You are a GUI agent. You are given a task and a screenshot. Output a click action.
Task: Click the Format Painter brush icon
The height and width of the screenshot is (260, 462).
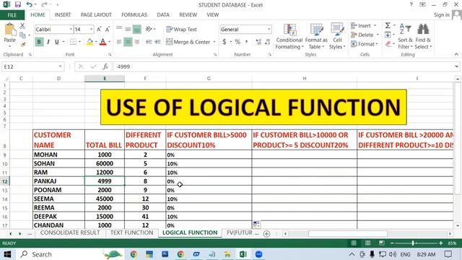(22, 45)
